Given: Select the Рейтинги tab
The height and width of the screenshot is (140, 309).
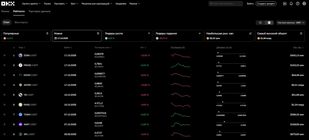Looking at the screenshot, I should pos(19,12).
